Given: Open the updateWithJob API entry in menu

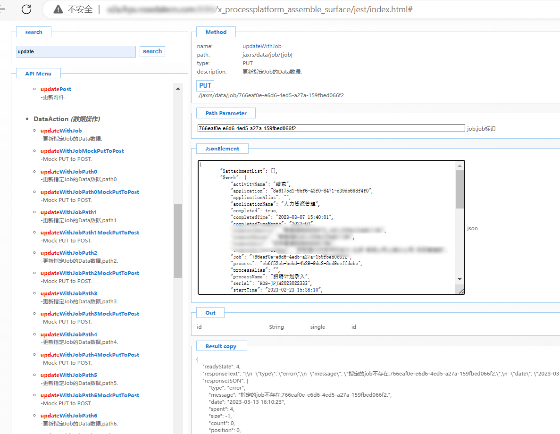Looking at the screenshot, I should click(61, 130).
